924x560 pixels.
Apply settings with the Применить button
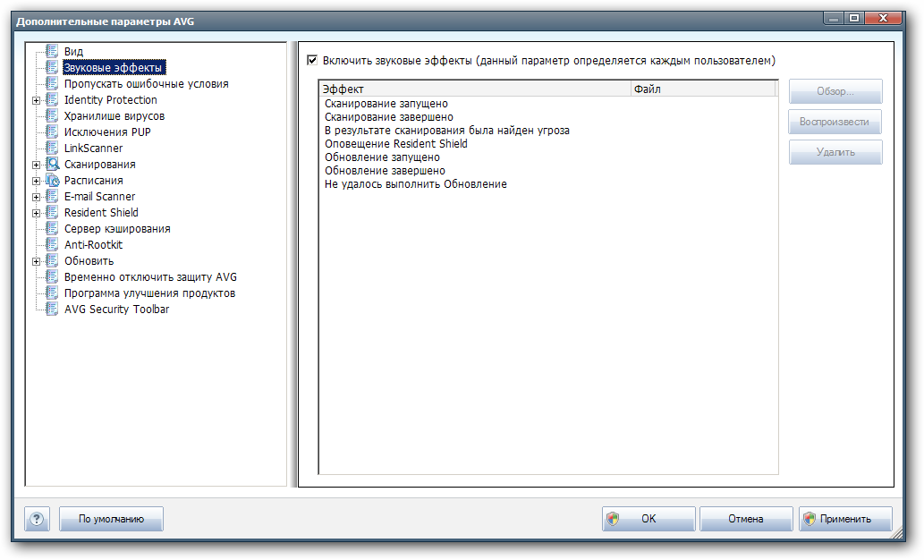click(x=845, y=519)
